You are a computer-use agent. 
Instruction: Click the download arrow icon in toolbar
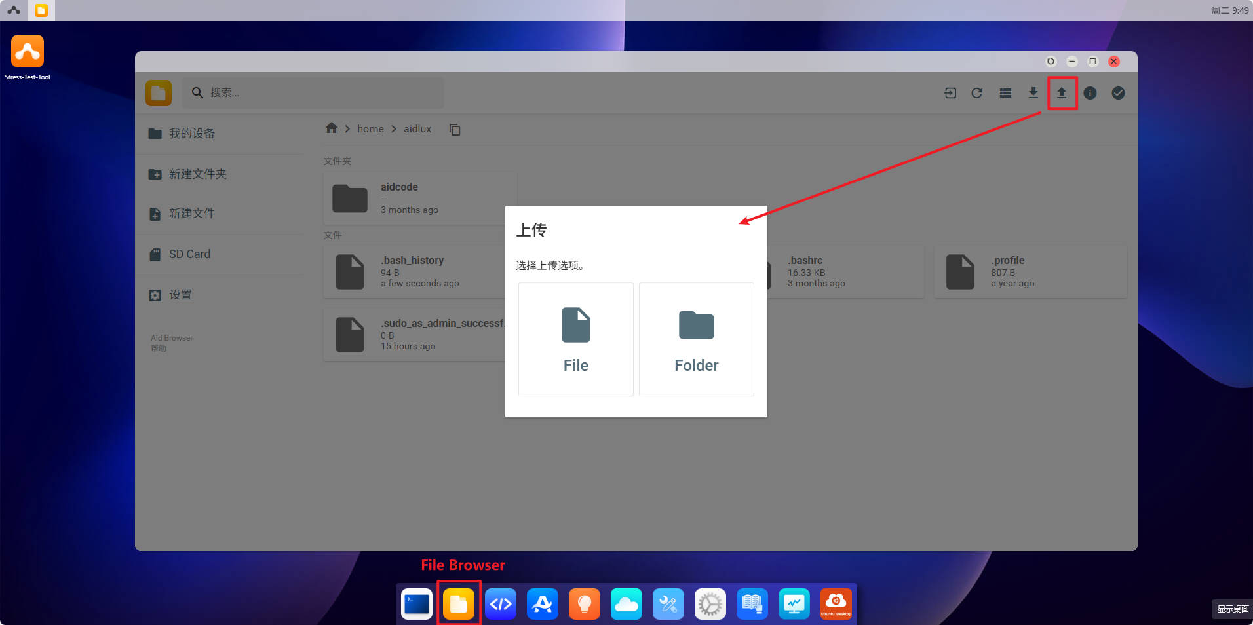pos(1033,93)
